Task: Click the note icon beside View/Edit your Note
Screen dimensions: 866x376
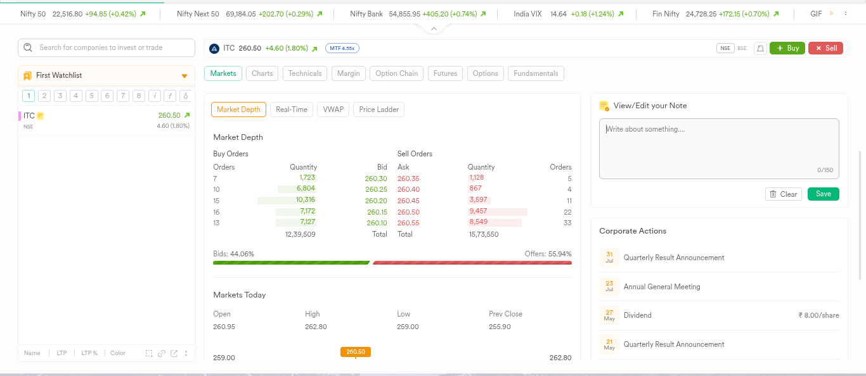Action: click(604, 106)
